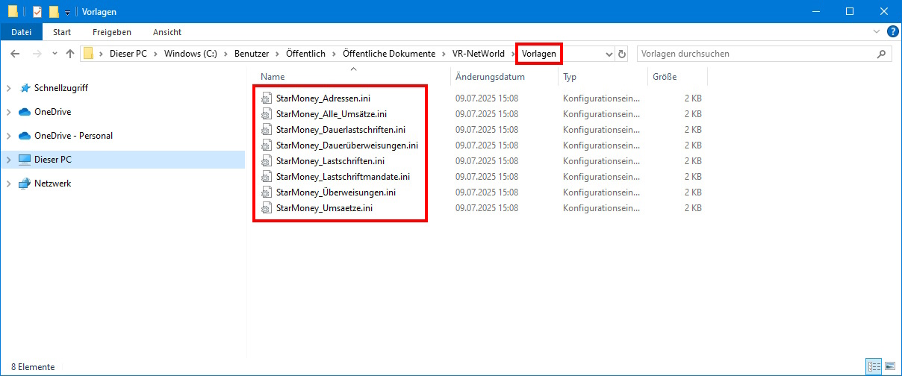This screenshot has width=902, height=376.
Task: Select file StarMoney_Alle_Umsätze.ini
Action: tap(332, 113)
